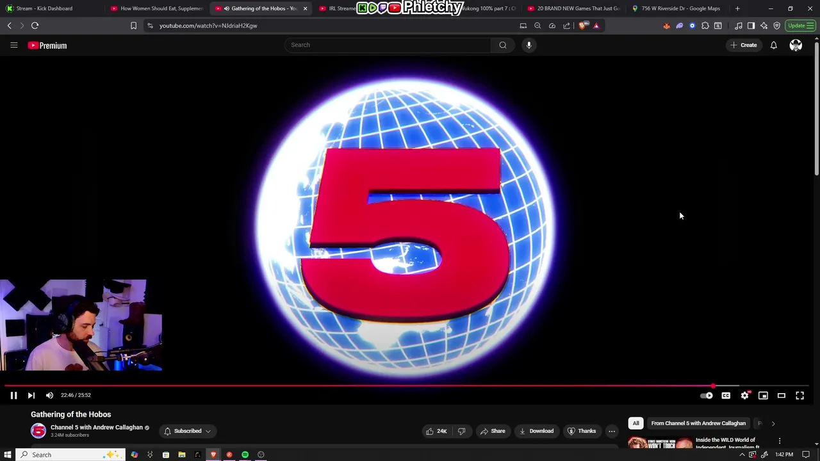Download the video
This screenshot has width=820, height=461.
(x=536, y=431)
